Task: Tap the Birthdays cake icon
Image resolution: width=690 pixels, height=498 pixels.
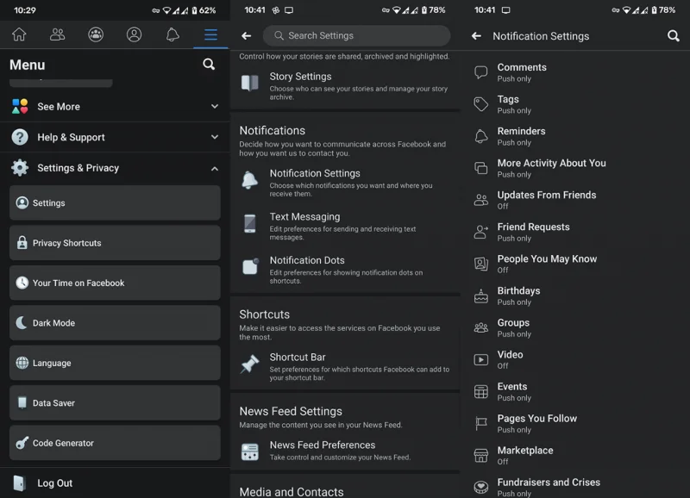Action: click(x=480, y=296)
